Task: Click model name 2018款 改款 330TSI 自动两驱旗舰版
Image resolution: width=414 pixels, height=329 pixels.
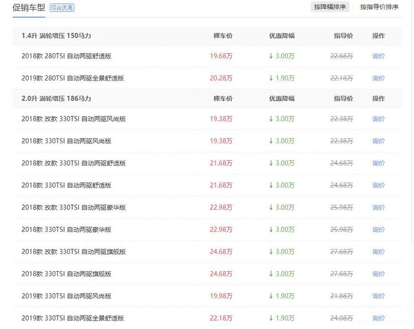Action: 73,252
